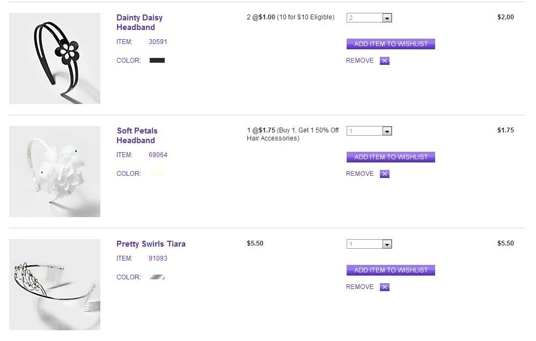Screen dimensions: 536x341
Task: Click the X icon to remove Dainty Daisy Headband
Action: coord(384,61)
